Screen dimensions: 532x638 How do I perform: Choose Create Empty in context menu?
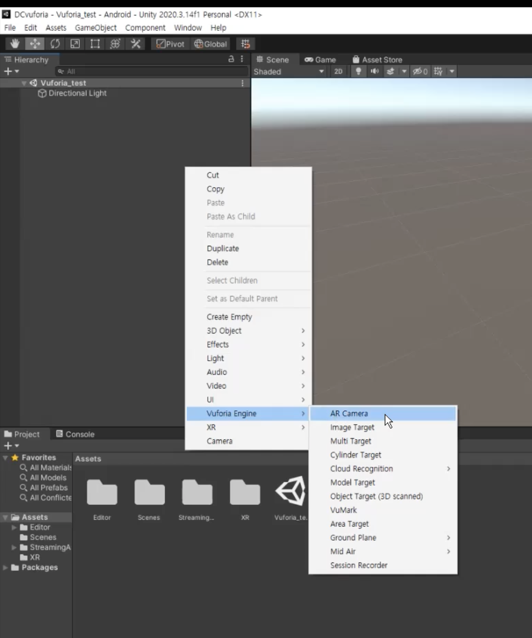(x=249, y=317)
